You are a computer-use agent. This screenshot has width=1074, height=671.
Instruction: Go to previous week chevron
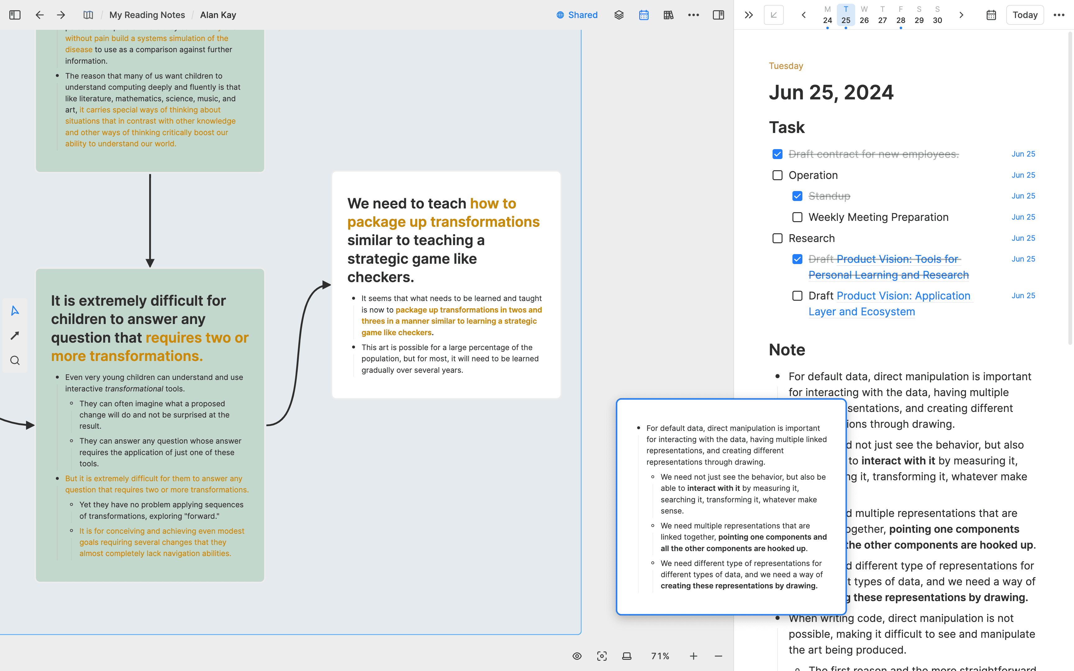[x=804, y=15]
